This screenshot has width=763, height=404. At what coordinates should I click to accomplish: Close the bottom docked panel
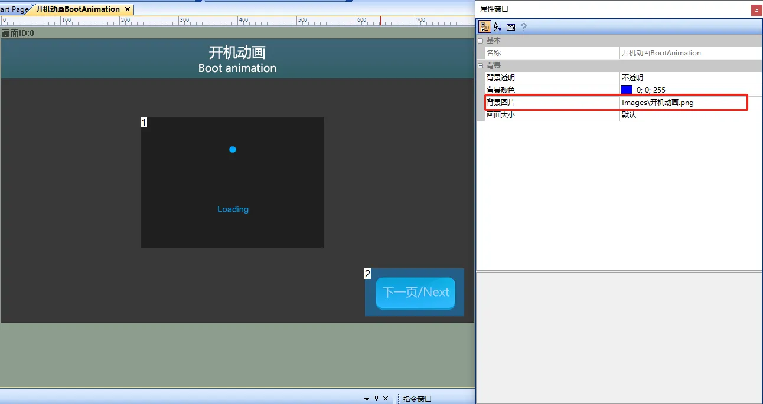[x=386, y=399]
